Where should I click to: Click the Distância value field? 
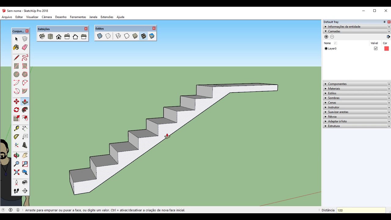click(361, 210)
